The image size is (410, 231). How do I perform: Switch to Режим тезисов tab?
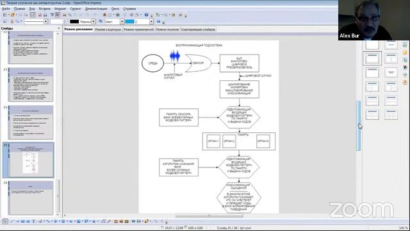click(x=167, y=30)
